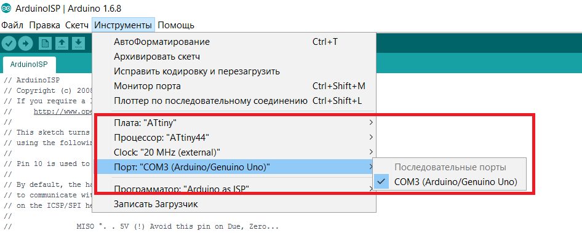Click Записать Загрузчик
The width and height of the screenshot is (582, 233).
click(234, 204)
